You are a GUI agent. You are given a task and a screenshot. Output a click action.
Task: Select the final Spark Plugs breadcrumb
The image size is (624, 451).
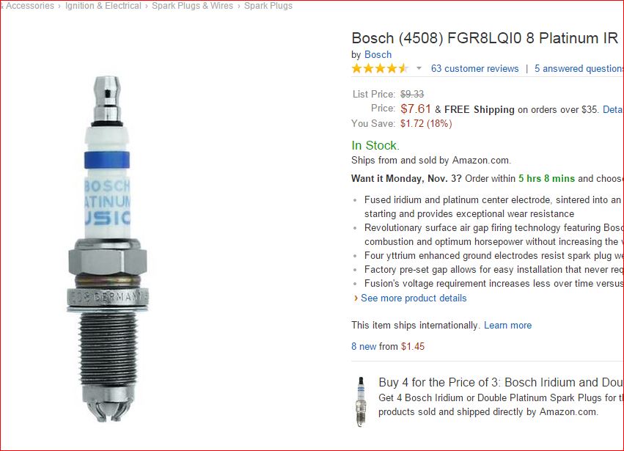click(x=268, y=6)
